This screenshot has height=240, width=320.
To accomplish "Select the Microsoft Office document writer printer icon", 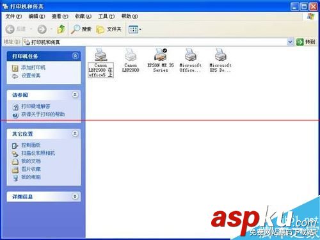I will point(191,55).
